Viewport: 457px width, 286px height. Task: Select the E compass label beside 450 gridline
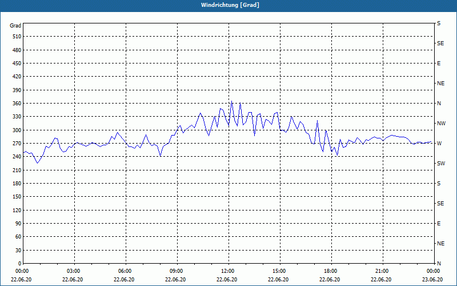(439, 63)
